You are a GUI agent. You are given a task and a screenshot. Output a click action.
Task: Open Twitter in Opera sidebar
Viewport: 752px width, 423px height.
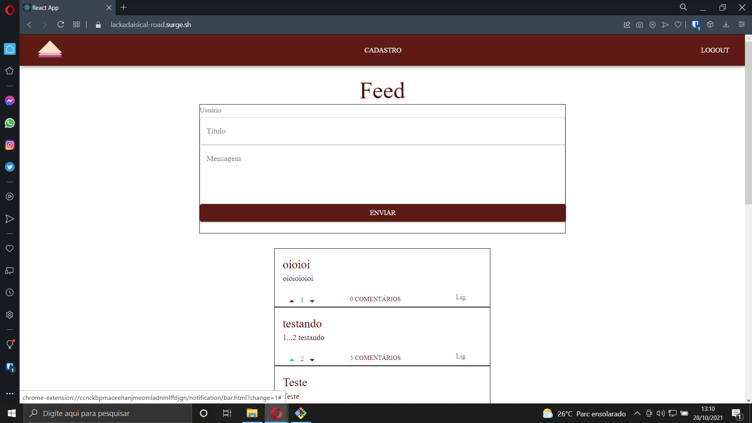coord(10,167)
